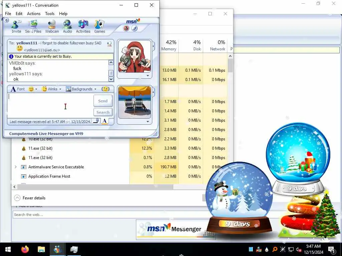Click your beach chairs display picture
The image size is (342, 256).
tap(134, 102)
